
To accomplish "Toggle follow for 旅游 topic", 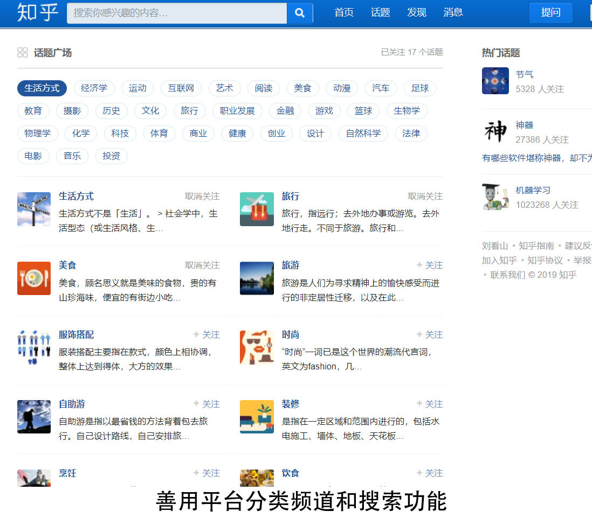I will [x=429, y=265].
